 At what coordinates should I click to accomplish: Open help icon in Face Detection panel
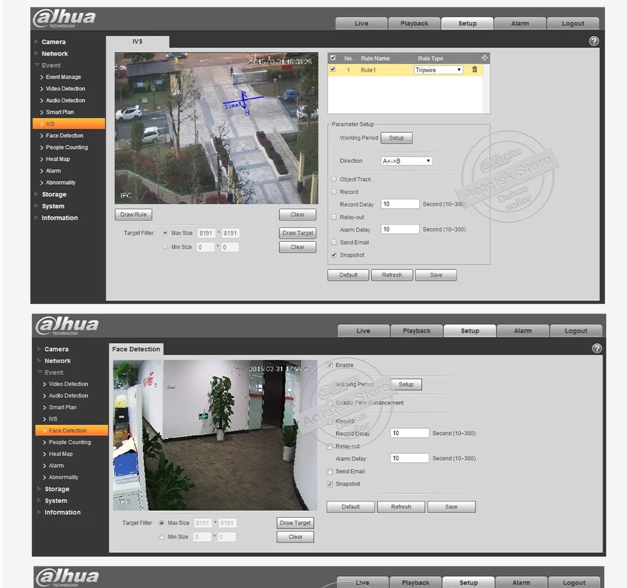597,349
